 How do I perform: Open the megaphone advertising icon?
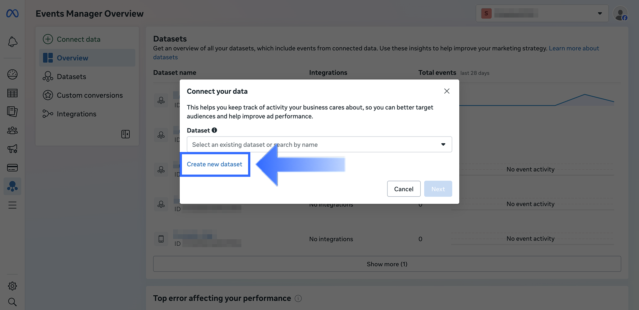click(12, 149)
